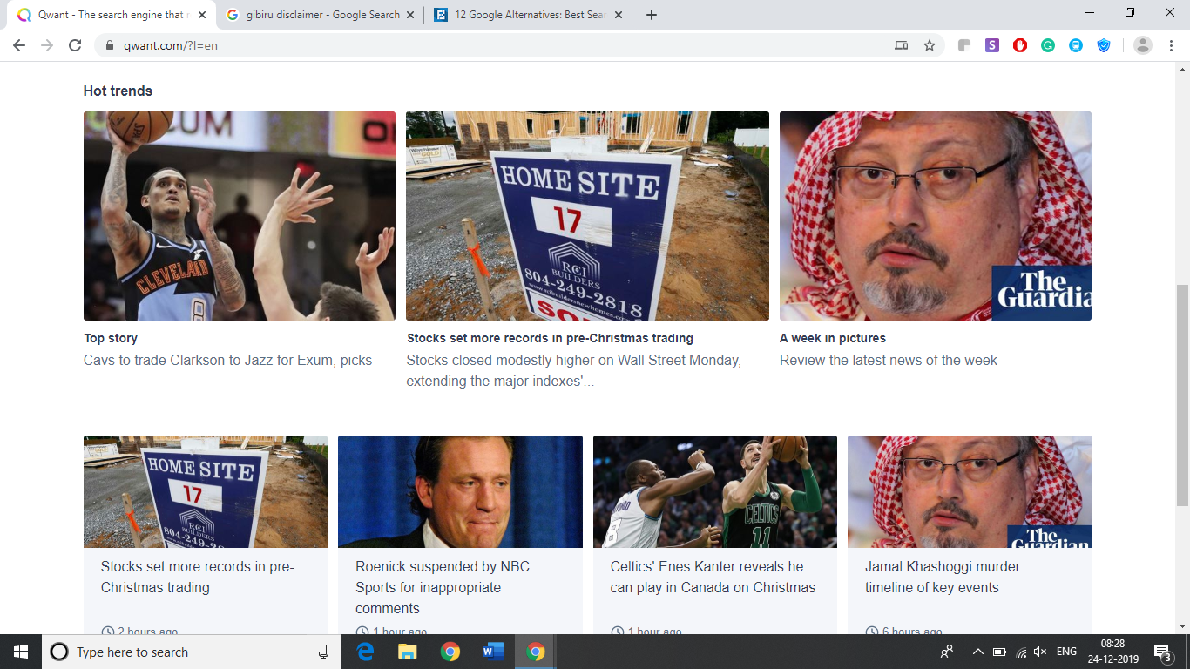This screenshot has width=1190, height=669.
Task: Click the small Home Site sign card photo
Action: [x=206, y=491]
